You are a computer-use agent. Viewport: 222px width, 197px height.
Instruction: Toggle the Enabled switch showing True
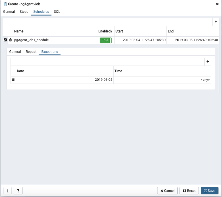coord(106,40)
